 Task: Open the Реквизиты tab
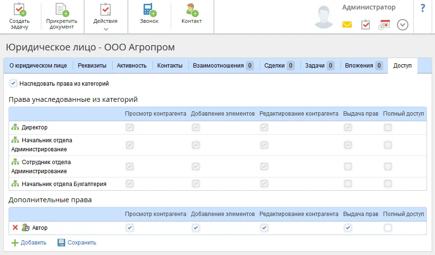pyautogui.click(x=92, y=66)
